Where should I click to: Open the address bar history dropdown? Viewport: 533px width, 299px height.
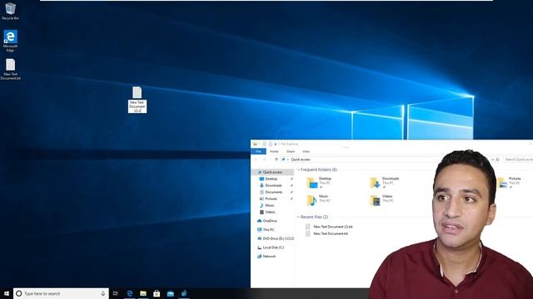point(492,159)
